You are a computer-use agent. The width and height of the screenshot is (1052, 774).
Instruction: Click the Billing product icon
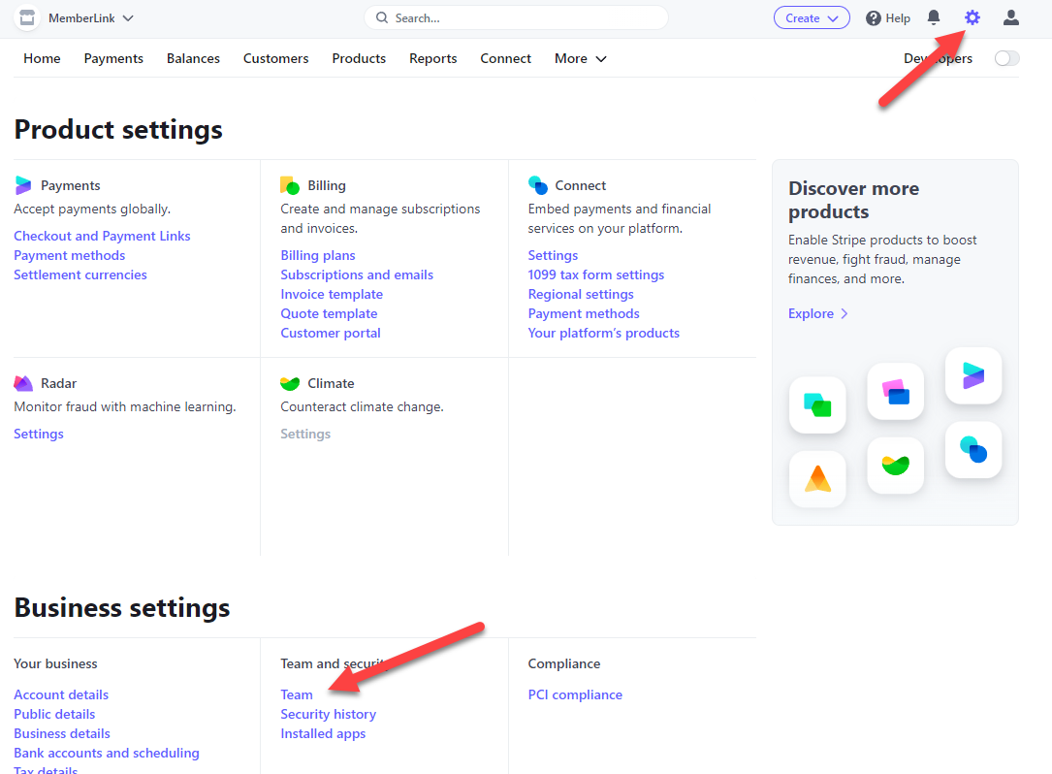(x=290, y=185)
